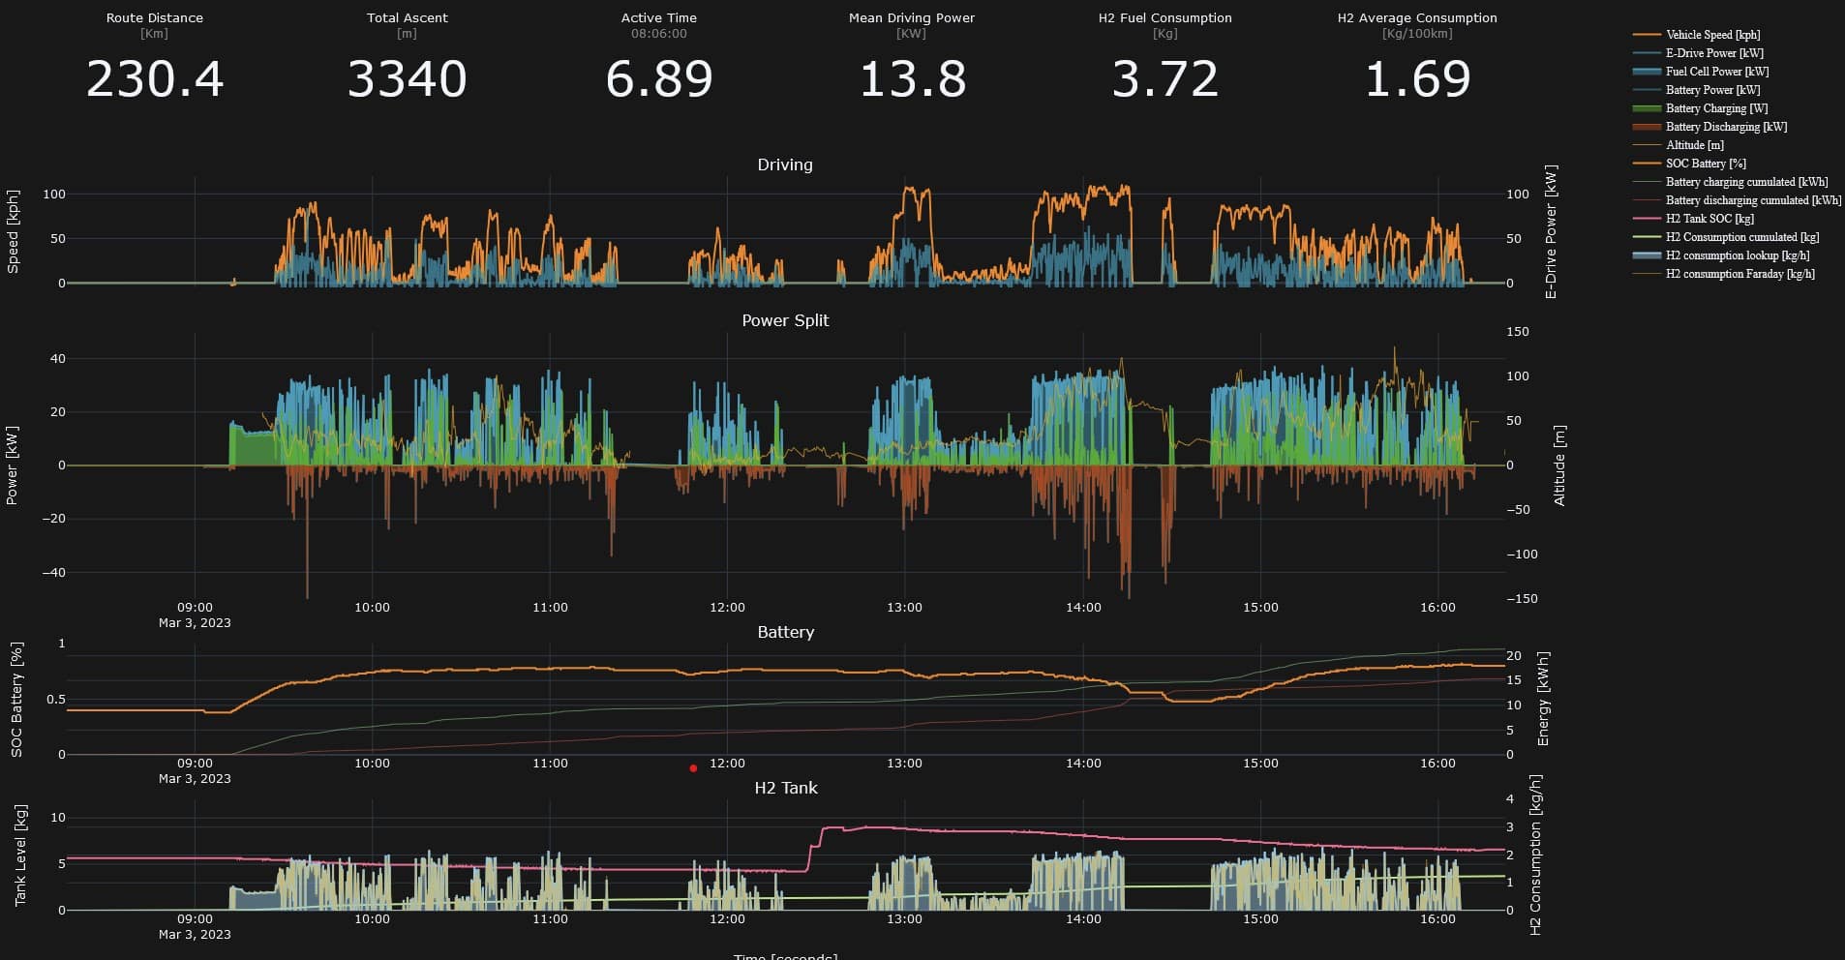
Task: Hide the E-Drive Power legend entry
Action: point(1713,53)
